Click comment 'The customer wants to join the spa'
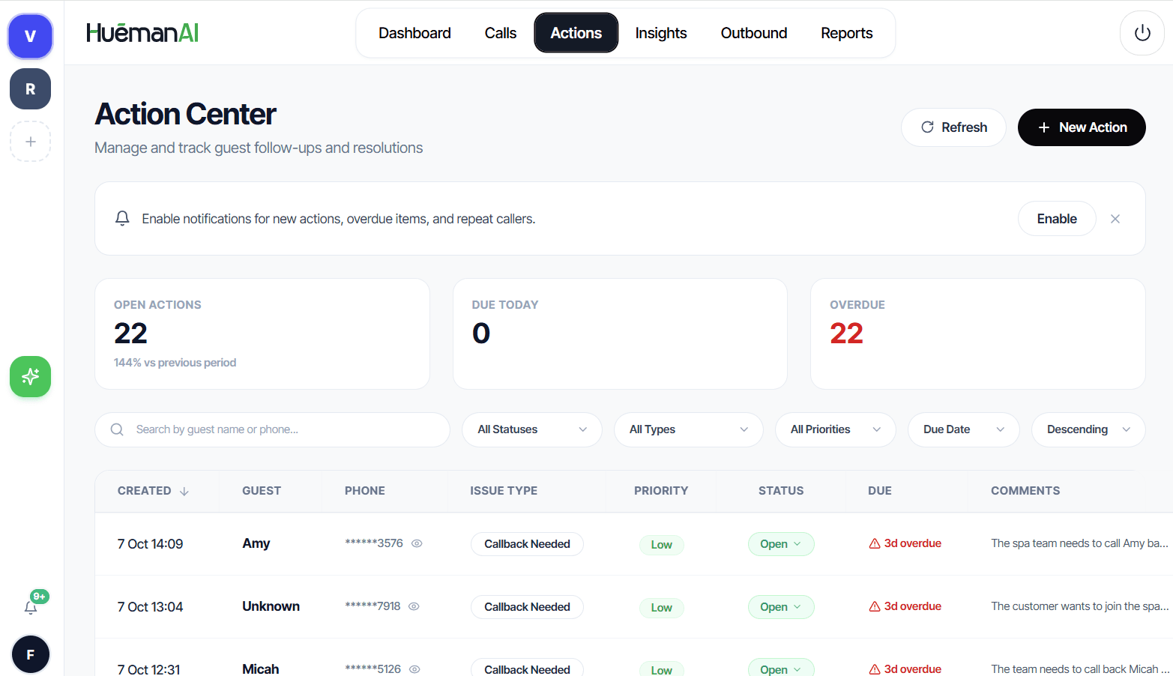This screenshot has width=1173, height=676. (x=1079, y=606)
